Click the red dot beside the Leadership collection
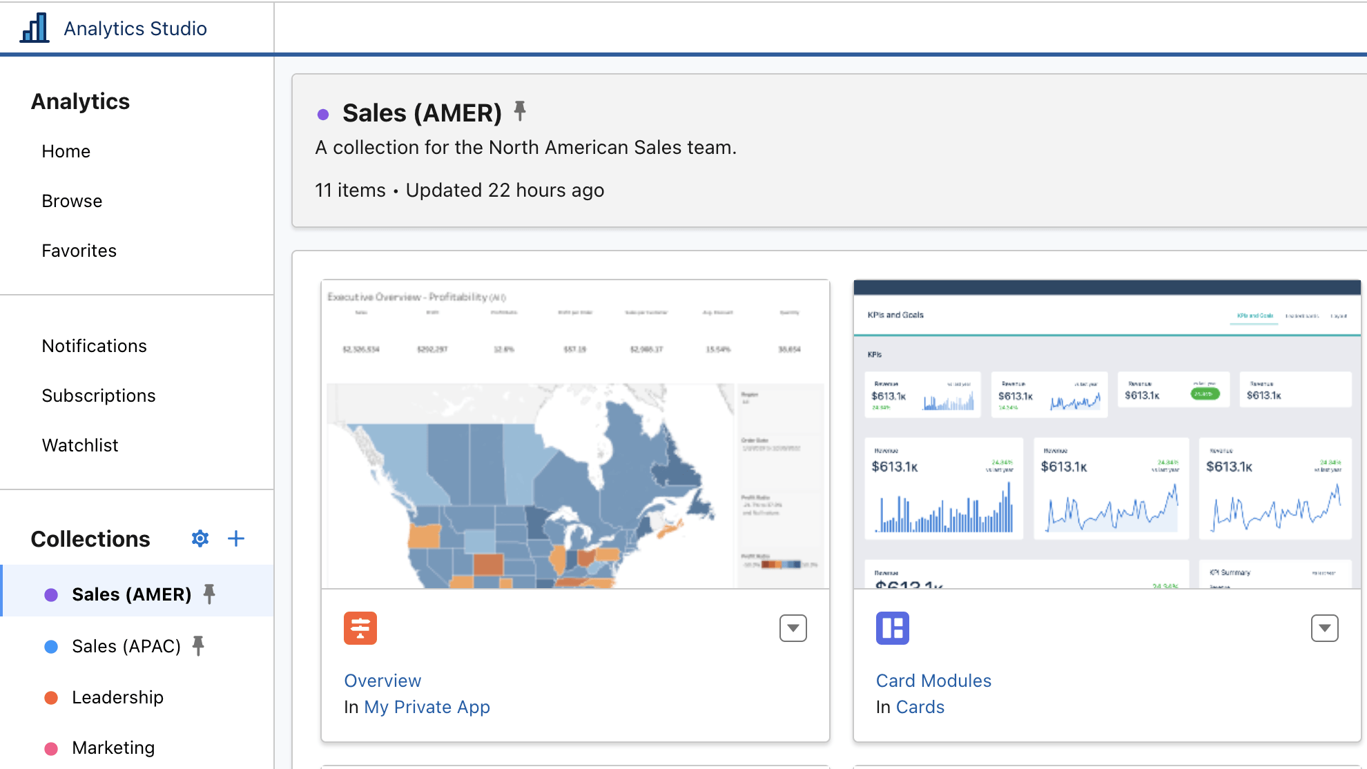Image resolution: width=1367 pixels, height=769 pixels. 51,697
